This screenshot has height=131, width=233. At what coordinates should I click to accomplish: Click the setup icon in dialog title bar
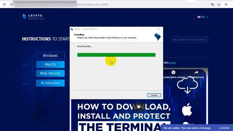tap(72, 29)
